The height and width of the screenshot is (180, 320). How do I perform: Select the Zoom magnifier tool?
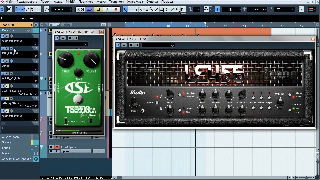pos(151,9)
